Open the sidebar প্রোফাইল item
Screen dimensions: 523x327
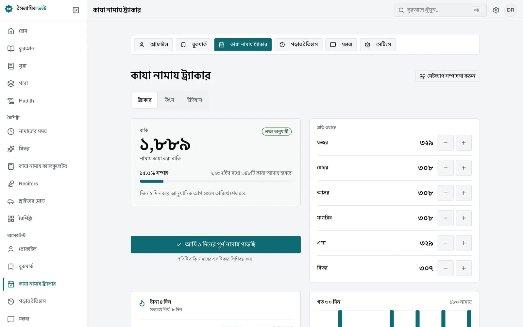(43, 249)
